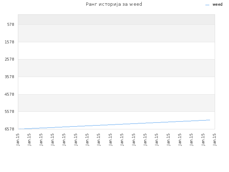Click the 6578 y-axis label
The image size is (229, 172).
coord(10,129)
